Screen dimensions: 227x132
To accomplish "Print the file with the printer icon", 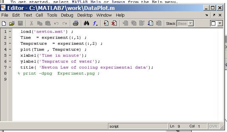I will [x=76, y=23].
